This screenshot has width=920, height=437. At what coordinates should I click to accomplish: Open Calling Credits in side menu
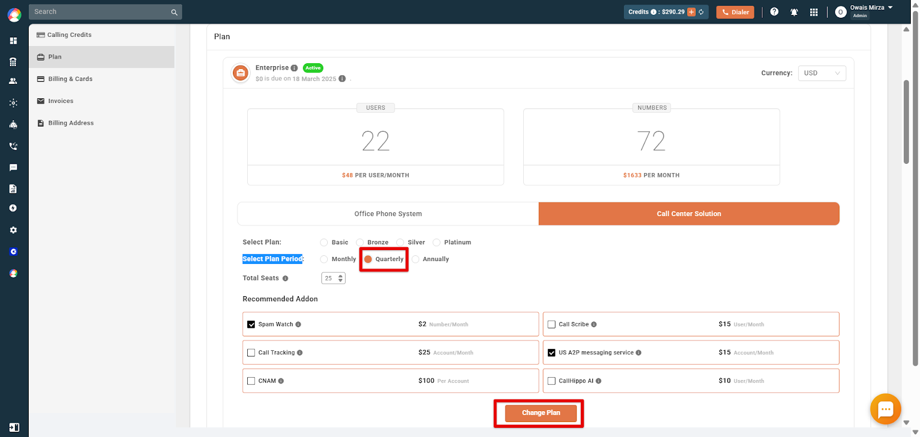[102, 35]
